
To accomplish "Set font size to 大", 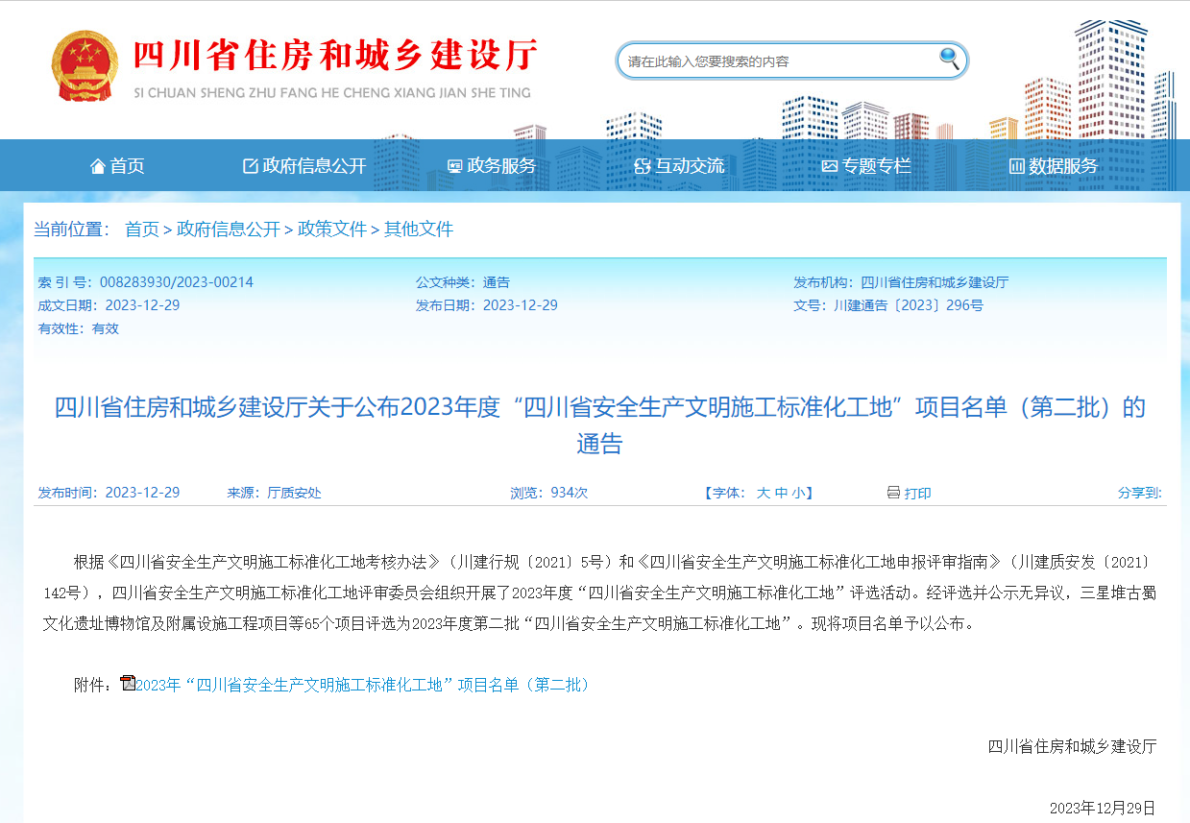I will [763, 494].
